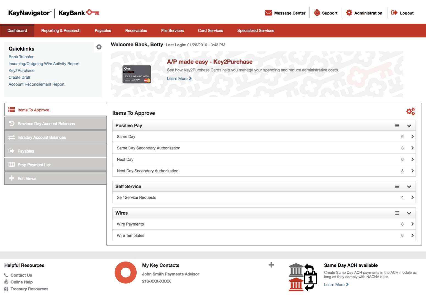Click John Smith Payments Advisor name
The width and height of the screenshot is (426, 299).
(x=171, y=274)
